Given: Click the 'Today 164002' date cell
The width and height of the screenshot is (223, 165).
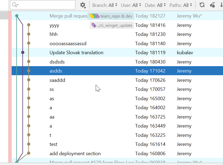Looking at the screenshot, I should pos(150,108).
